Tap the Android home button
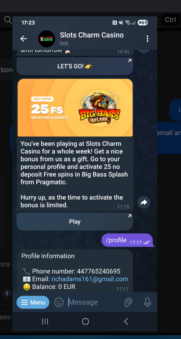Screen dimensions: 181x339 pyautogui.click(x=86, y=322)
